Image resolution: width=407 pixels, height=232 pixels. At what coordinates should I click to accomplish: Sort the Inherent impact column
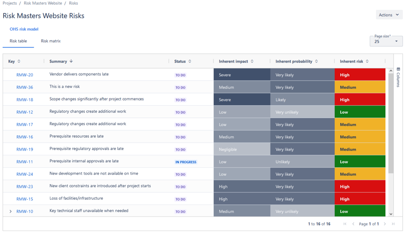click(252, 61)
